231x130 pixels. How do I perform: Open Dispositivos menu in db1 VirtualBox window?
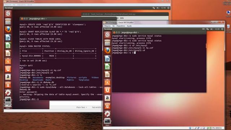[x=21, y=5]
